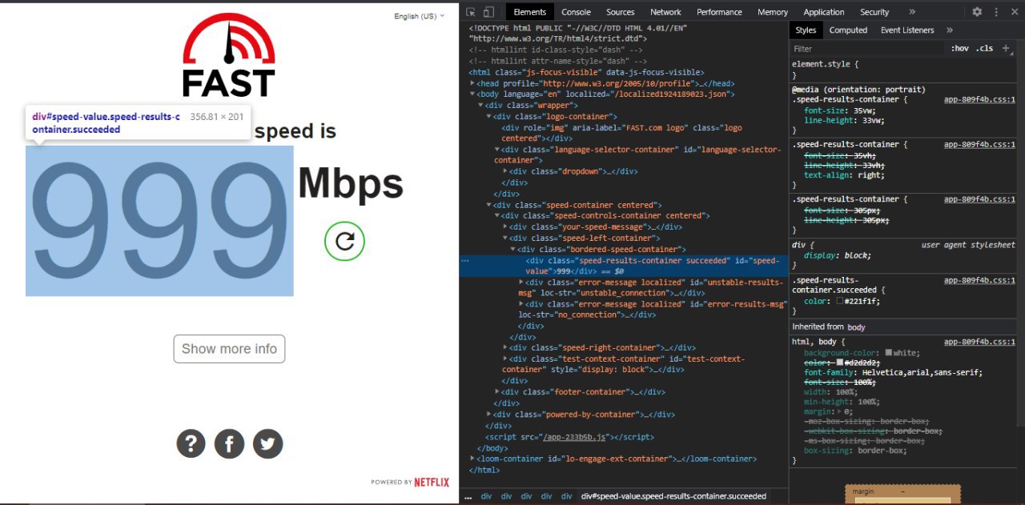Restart the speed test with refresh icon
Screen dimensions: 1025x505
click(344, 241)
